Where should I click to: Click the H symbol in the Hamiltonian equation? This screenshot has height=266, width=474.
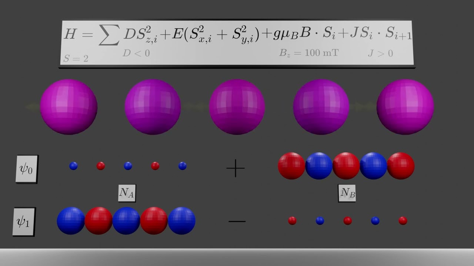tap(70, 34)
